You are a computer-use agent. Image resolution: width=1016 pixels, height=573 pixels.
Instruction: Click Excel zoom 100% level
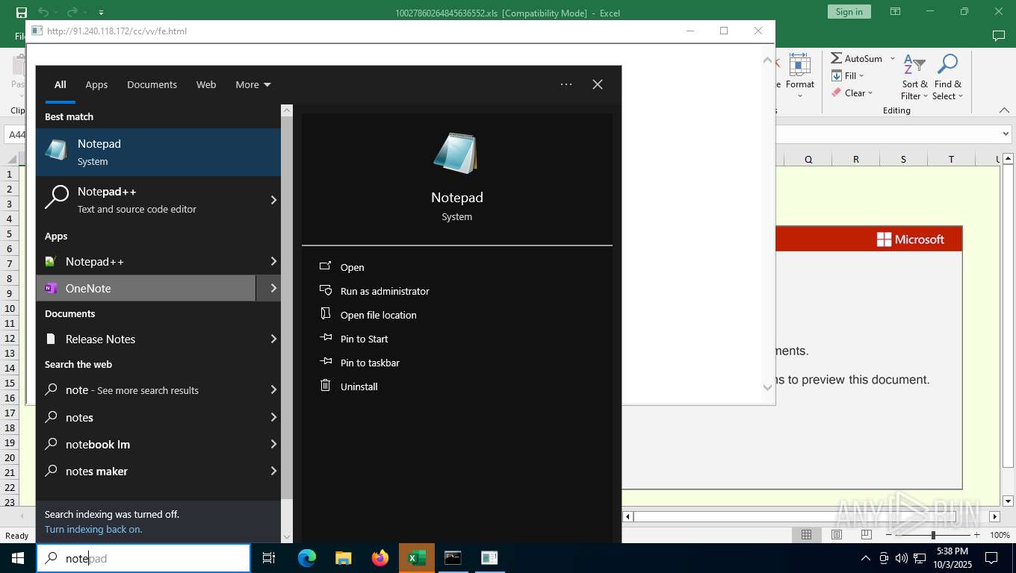pyautogui.click(x=1000, y=535)
